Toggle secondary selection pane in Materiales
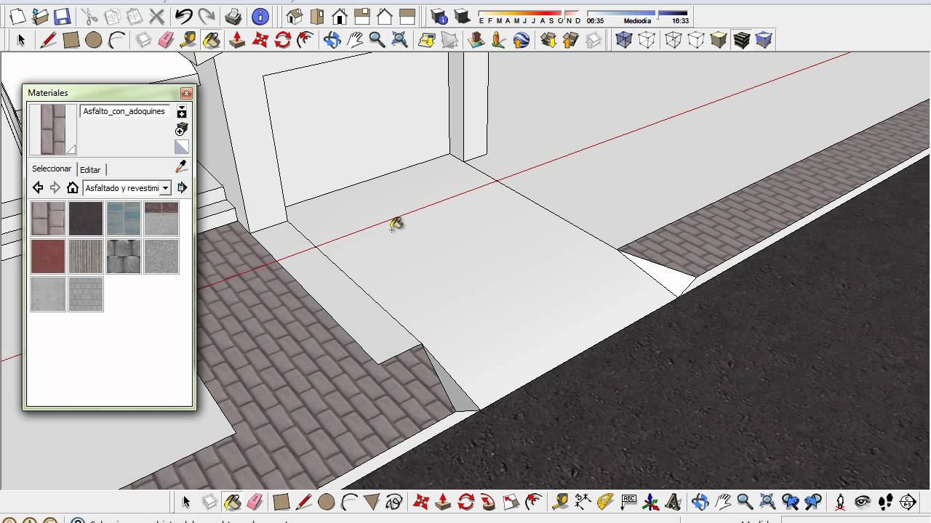 click(182, 111)
